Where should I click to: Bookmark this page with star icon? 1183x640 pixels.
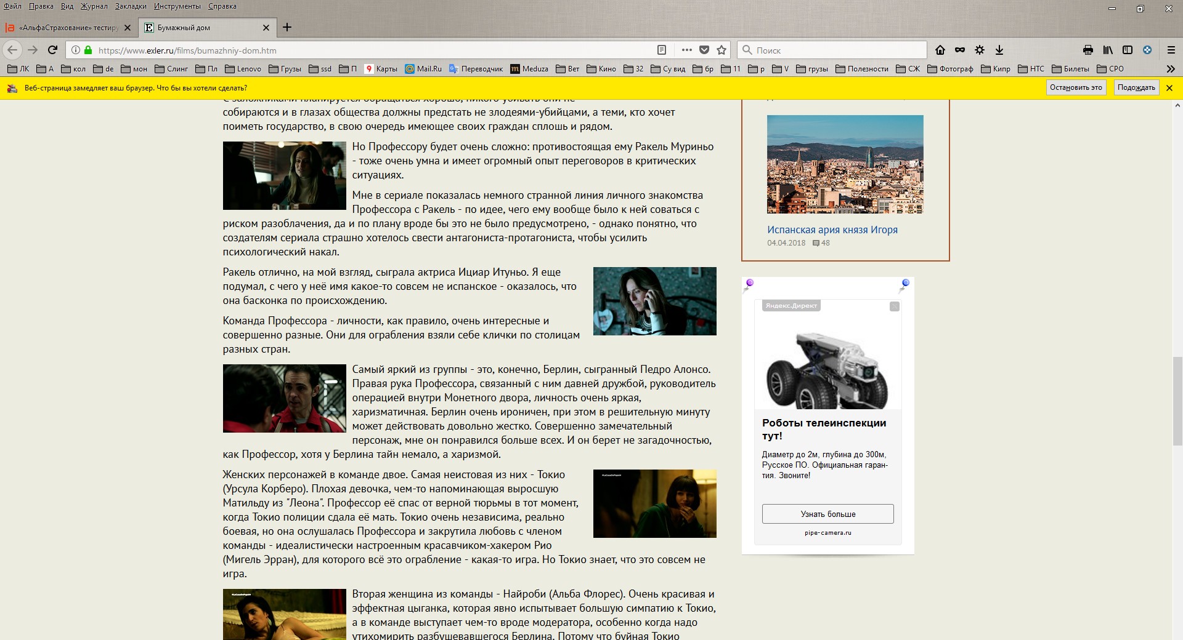[x=722, y=50]
